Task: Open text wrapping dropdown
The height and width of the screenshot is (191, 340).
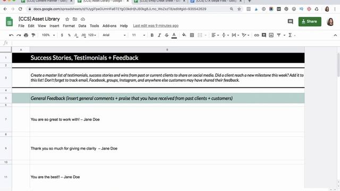Action: click(x=235, y=35)
